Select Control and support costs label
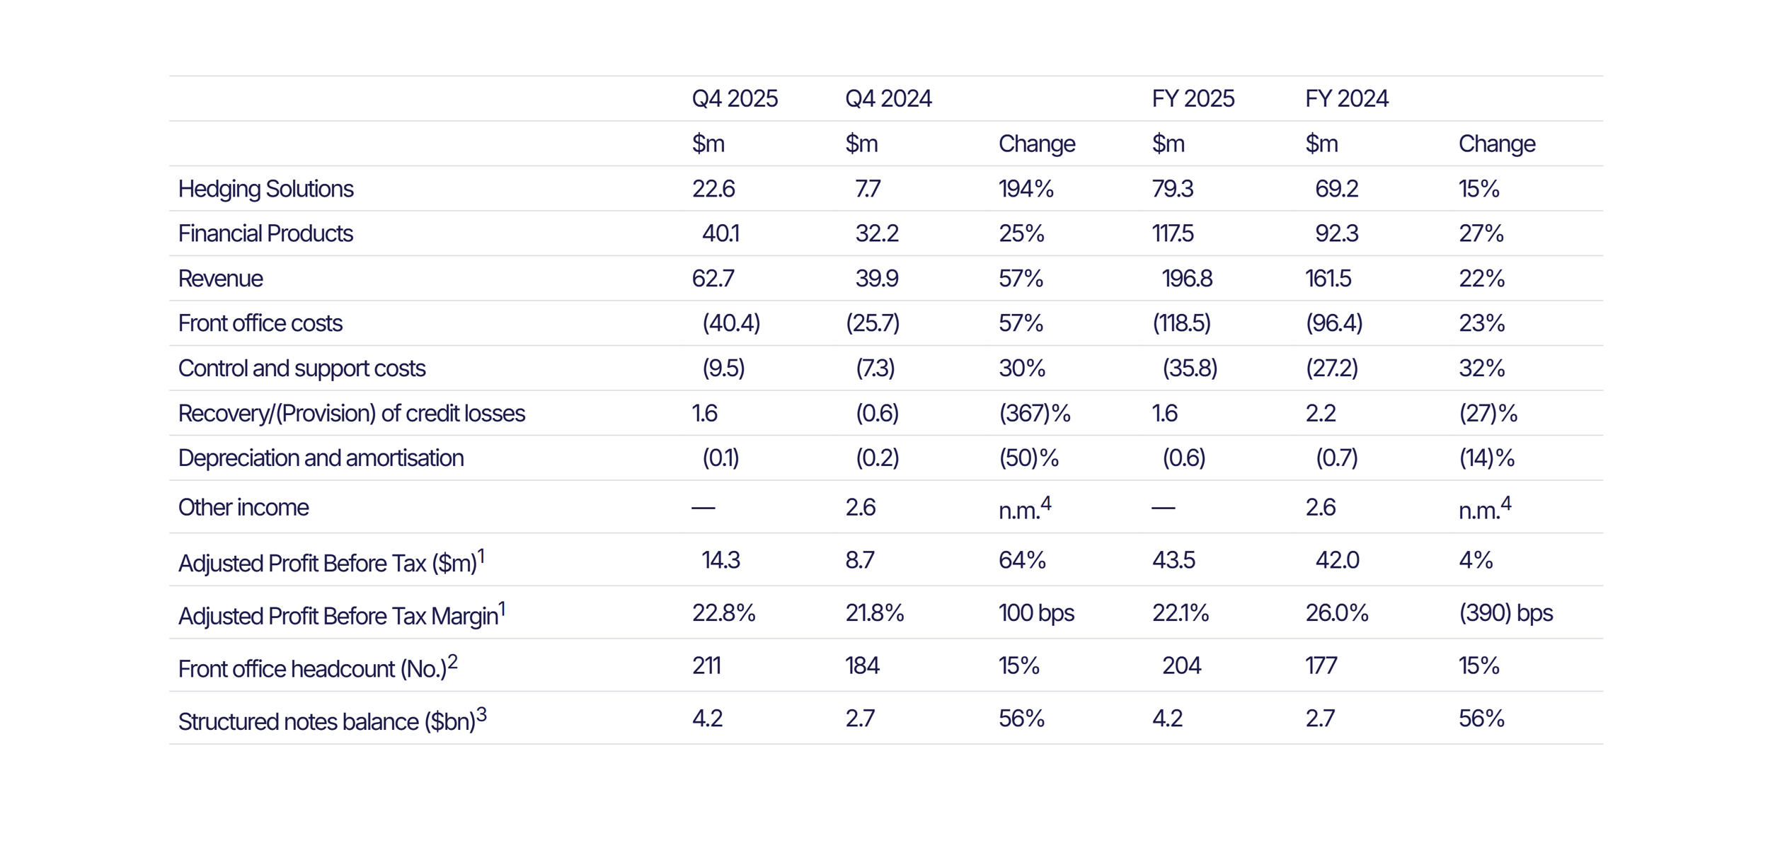This screenshot has height=855, width=1780. click(302, 368)
